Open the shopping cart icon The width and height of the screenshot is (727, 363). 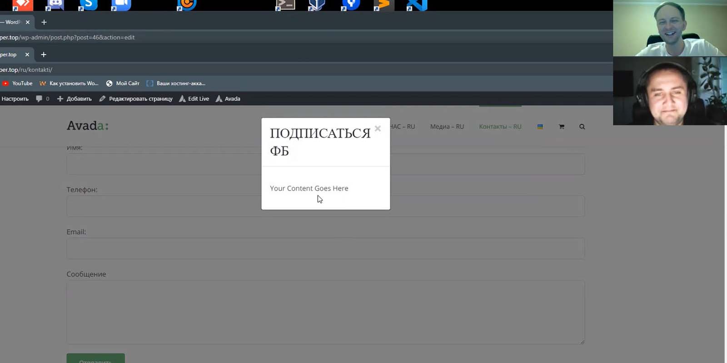coord(562,127)
